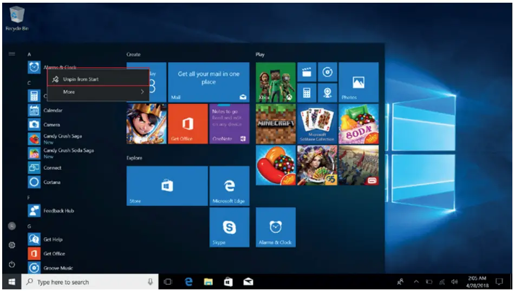
Task: Click the Get Office tile
Action: pyautogui.click(x=187, y=124)
